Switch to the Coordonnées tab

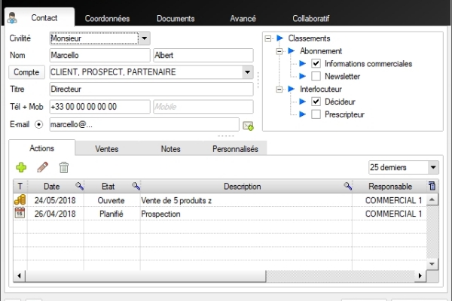105,18
